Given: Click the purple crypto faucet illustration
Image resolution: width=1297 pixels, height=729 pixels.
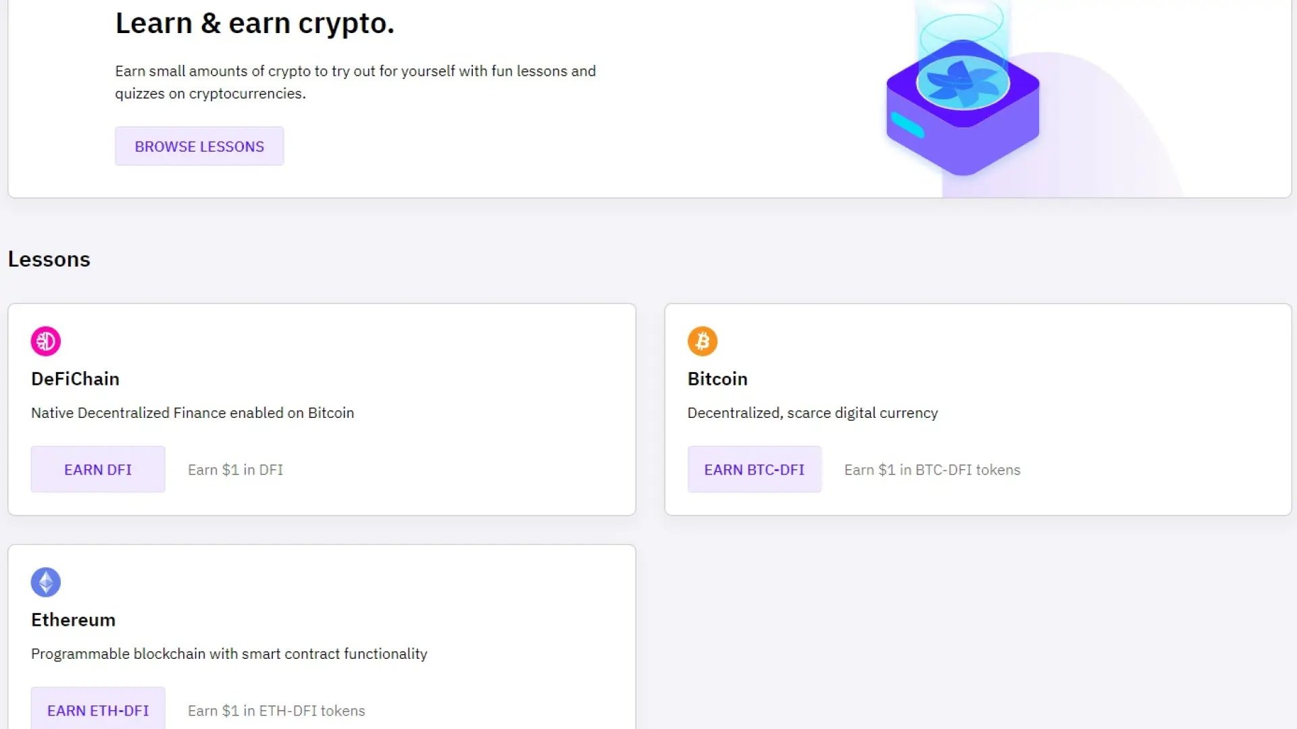Looking at the screenshot, I should [963, 101].
